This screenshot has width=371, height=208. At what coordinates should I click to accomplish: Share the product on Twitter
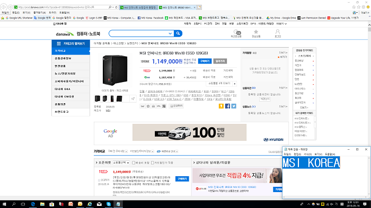[234, 106]
